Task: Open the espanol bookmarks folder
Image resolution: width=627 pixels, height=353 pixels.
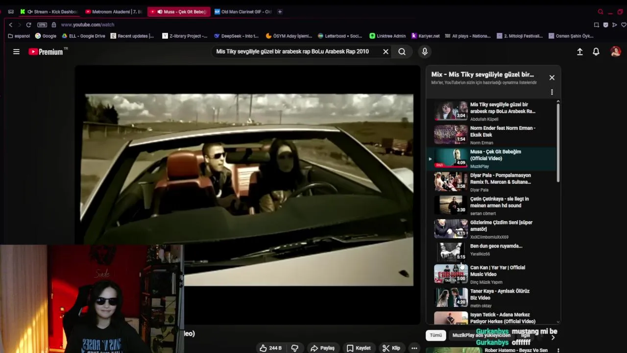Action: click(19, 36)
